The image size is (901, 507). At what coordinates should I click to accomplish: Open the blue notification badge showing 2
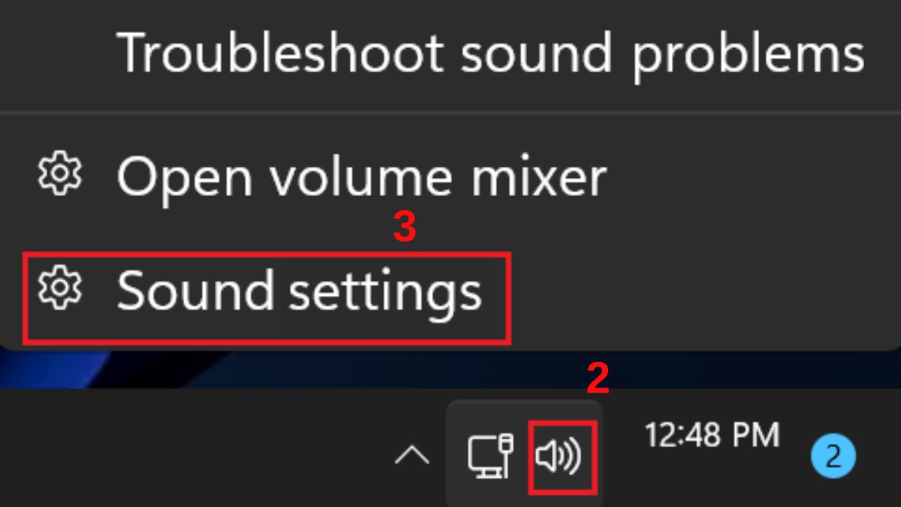[833, 455]
